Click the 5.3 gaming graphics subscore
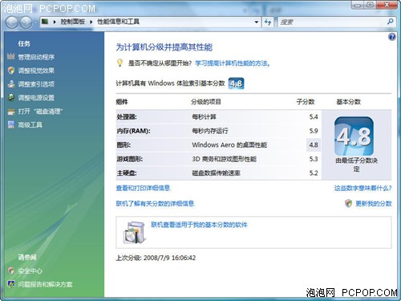 pos(314,159)
